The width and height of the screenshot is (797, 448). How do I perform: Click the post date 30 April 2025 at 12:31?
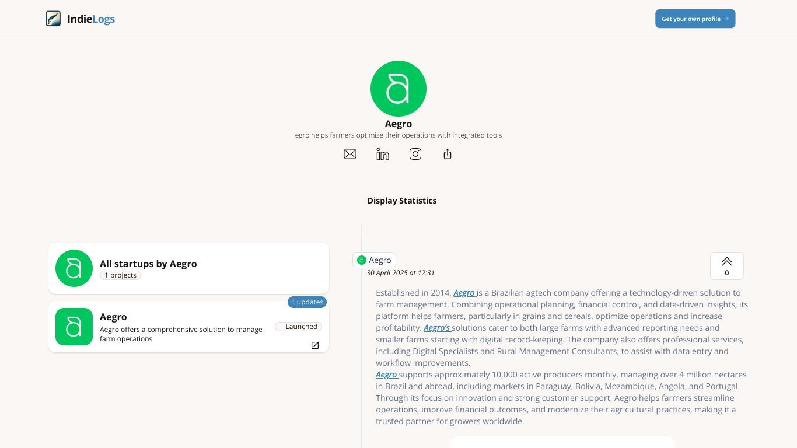coord(400,273)
